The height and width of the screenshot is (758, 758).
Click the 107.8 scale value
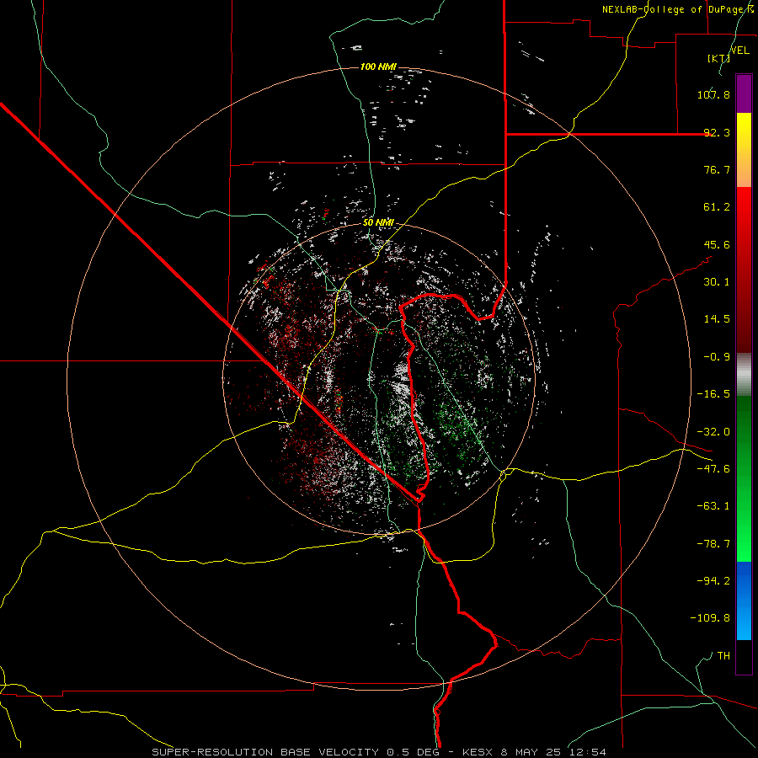(x=713, y=94)
